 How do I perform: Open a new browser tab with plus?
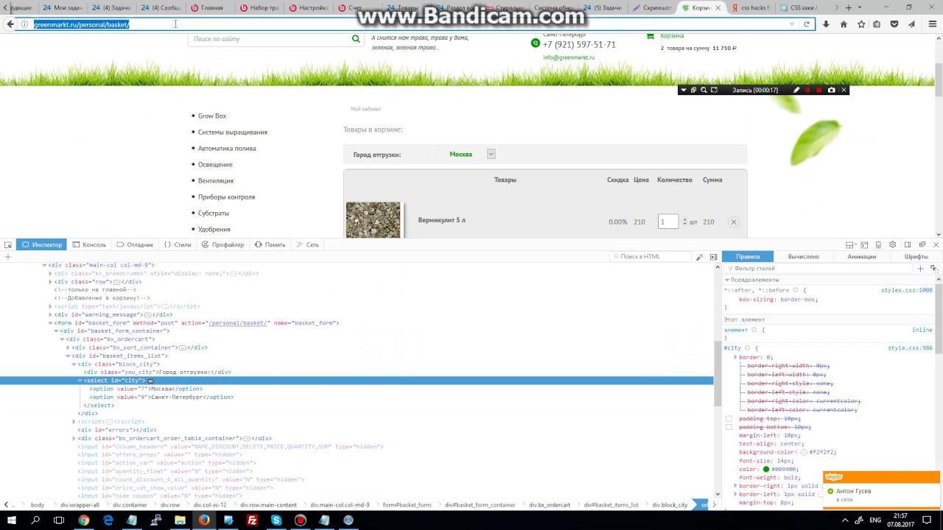[849, 7]
